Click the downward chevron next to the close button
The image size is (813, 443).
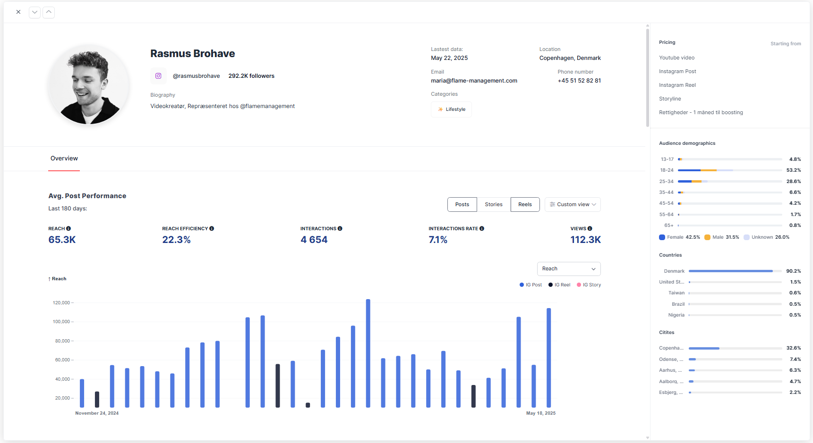point(34,12)
